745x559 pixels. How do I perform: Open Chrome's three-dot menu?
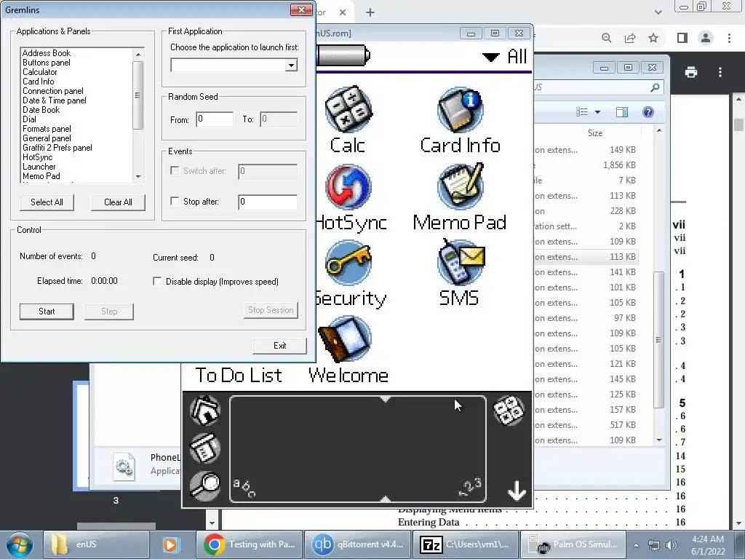pos(729,38)
